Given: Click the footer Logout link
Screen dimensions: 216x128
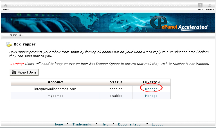Looking at the screenshot, I should point(157,124).
